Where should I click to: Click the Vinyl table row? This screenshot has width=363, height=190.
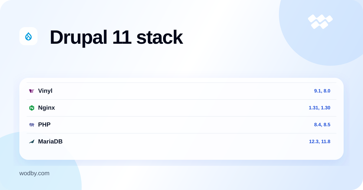click(181, 91)
